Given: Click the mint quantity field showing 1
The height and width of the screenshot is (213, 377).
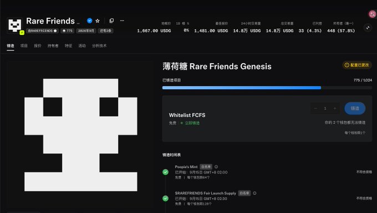Looking at the screenshot, I should (x=325, y=108).
